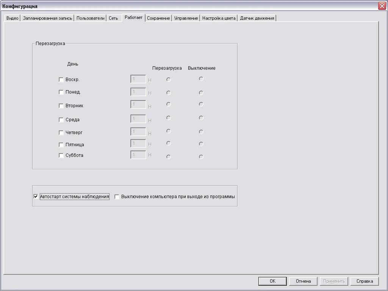Tick the Четверг checkbox
This screenshot has height=291, width=388.
pyautogui.click(x=61, y=133)
